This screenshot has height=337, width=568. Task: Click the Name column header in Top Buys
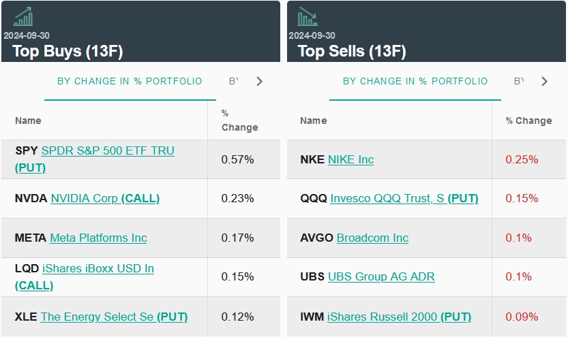[x=28, y=121]
